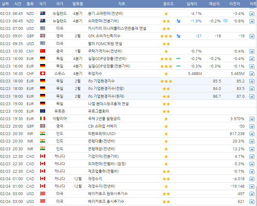Click Switzerland flag in 취업자수 row

click(x=43, y=73)
